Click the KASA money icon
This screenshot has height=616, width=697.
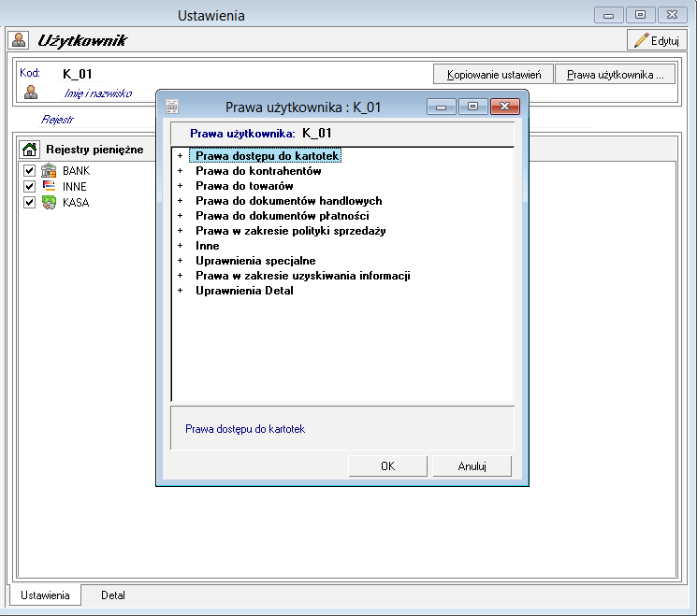pos(49,202)
